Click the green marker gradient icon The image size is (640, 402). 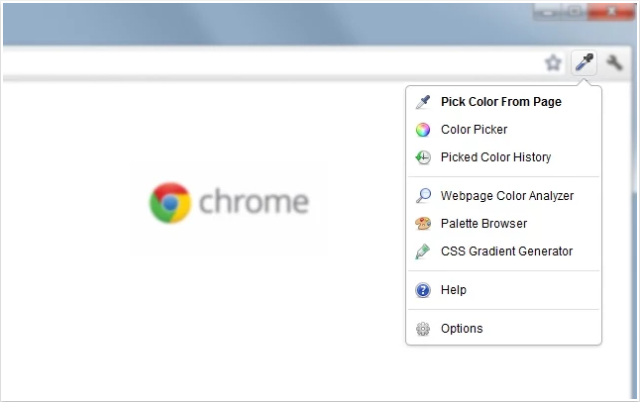[423, 251]
